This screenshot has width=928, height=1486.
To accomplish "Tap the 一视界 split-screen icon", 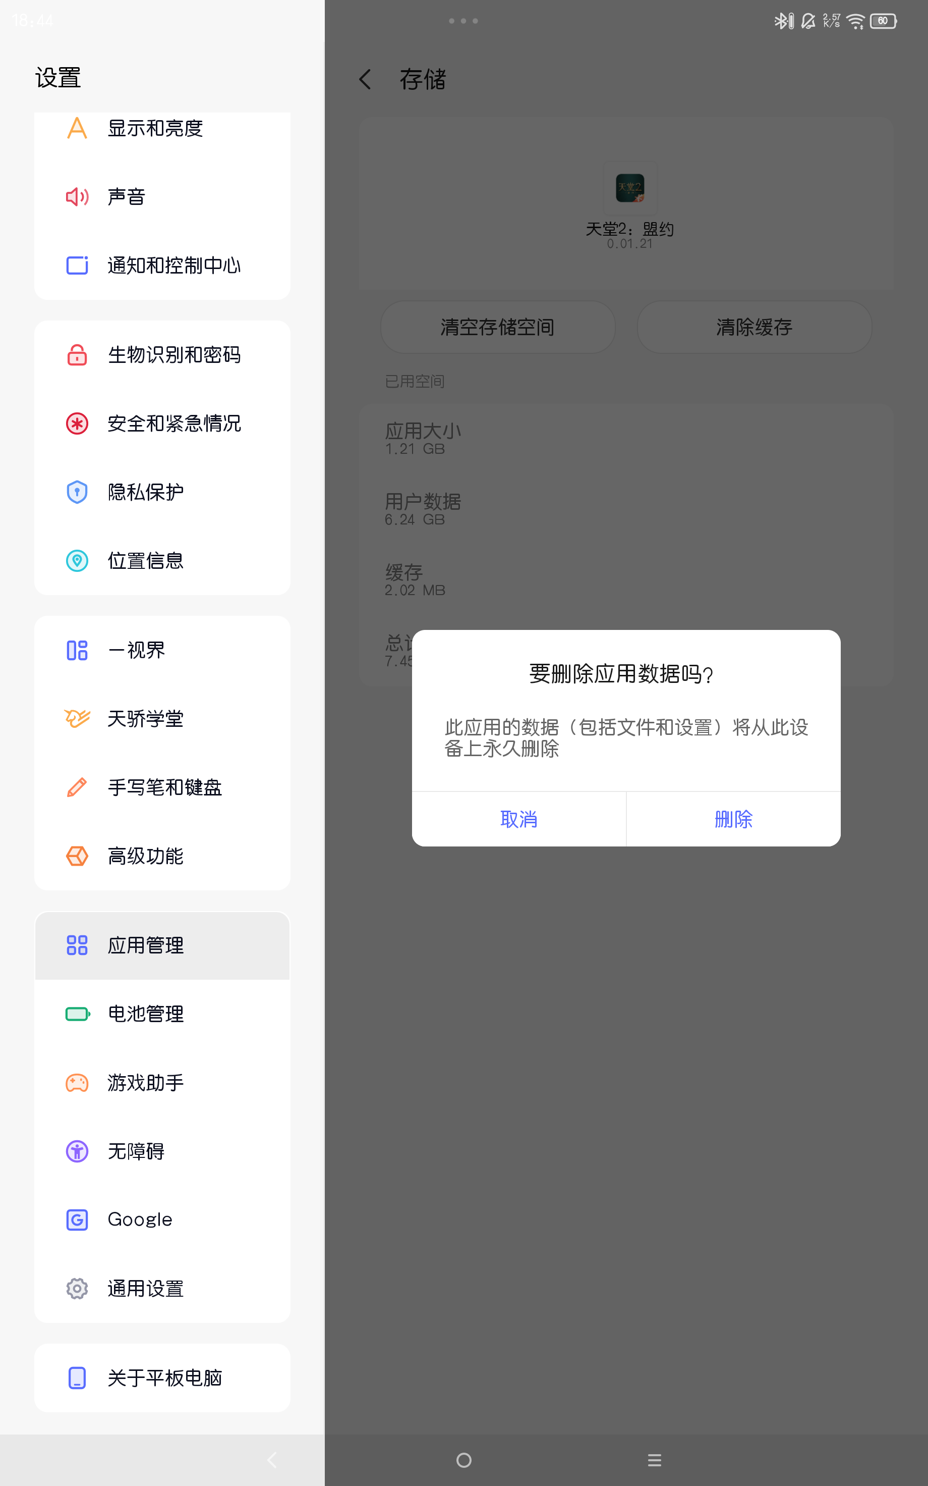I will coord(77,650).
